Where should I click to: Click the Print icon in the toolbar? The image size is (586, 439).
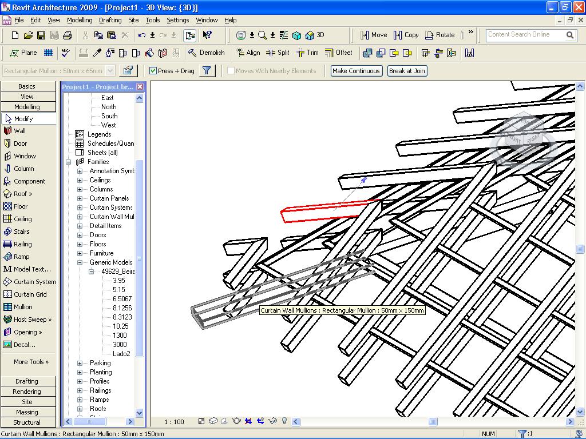point(68,35)
